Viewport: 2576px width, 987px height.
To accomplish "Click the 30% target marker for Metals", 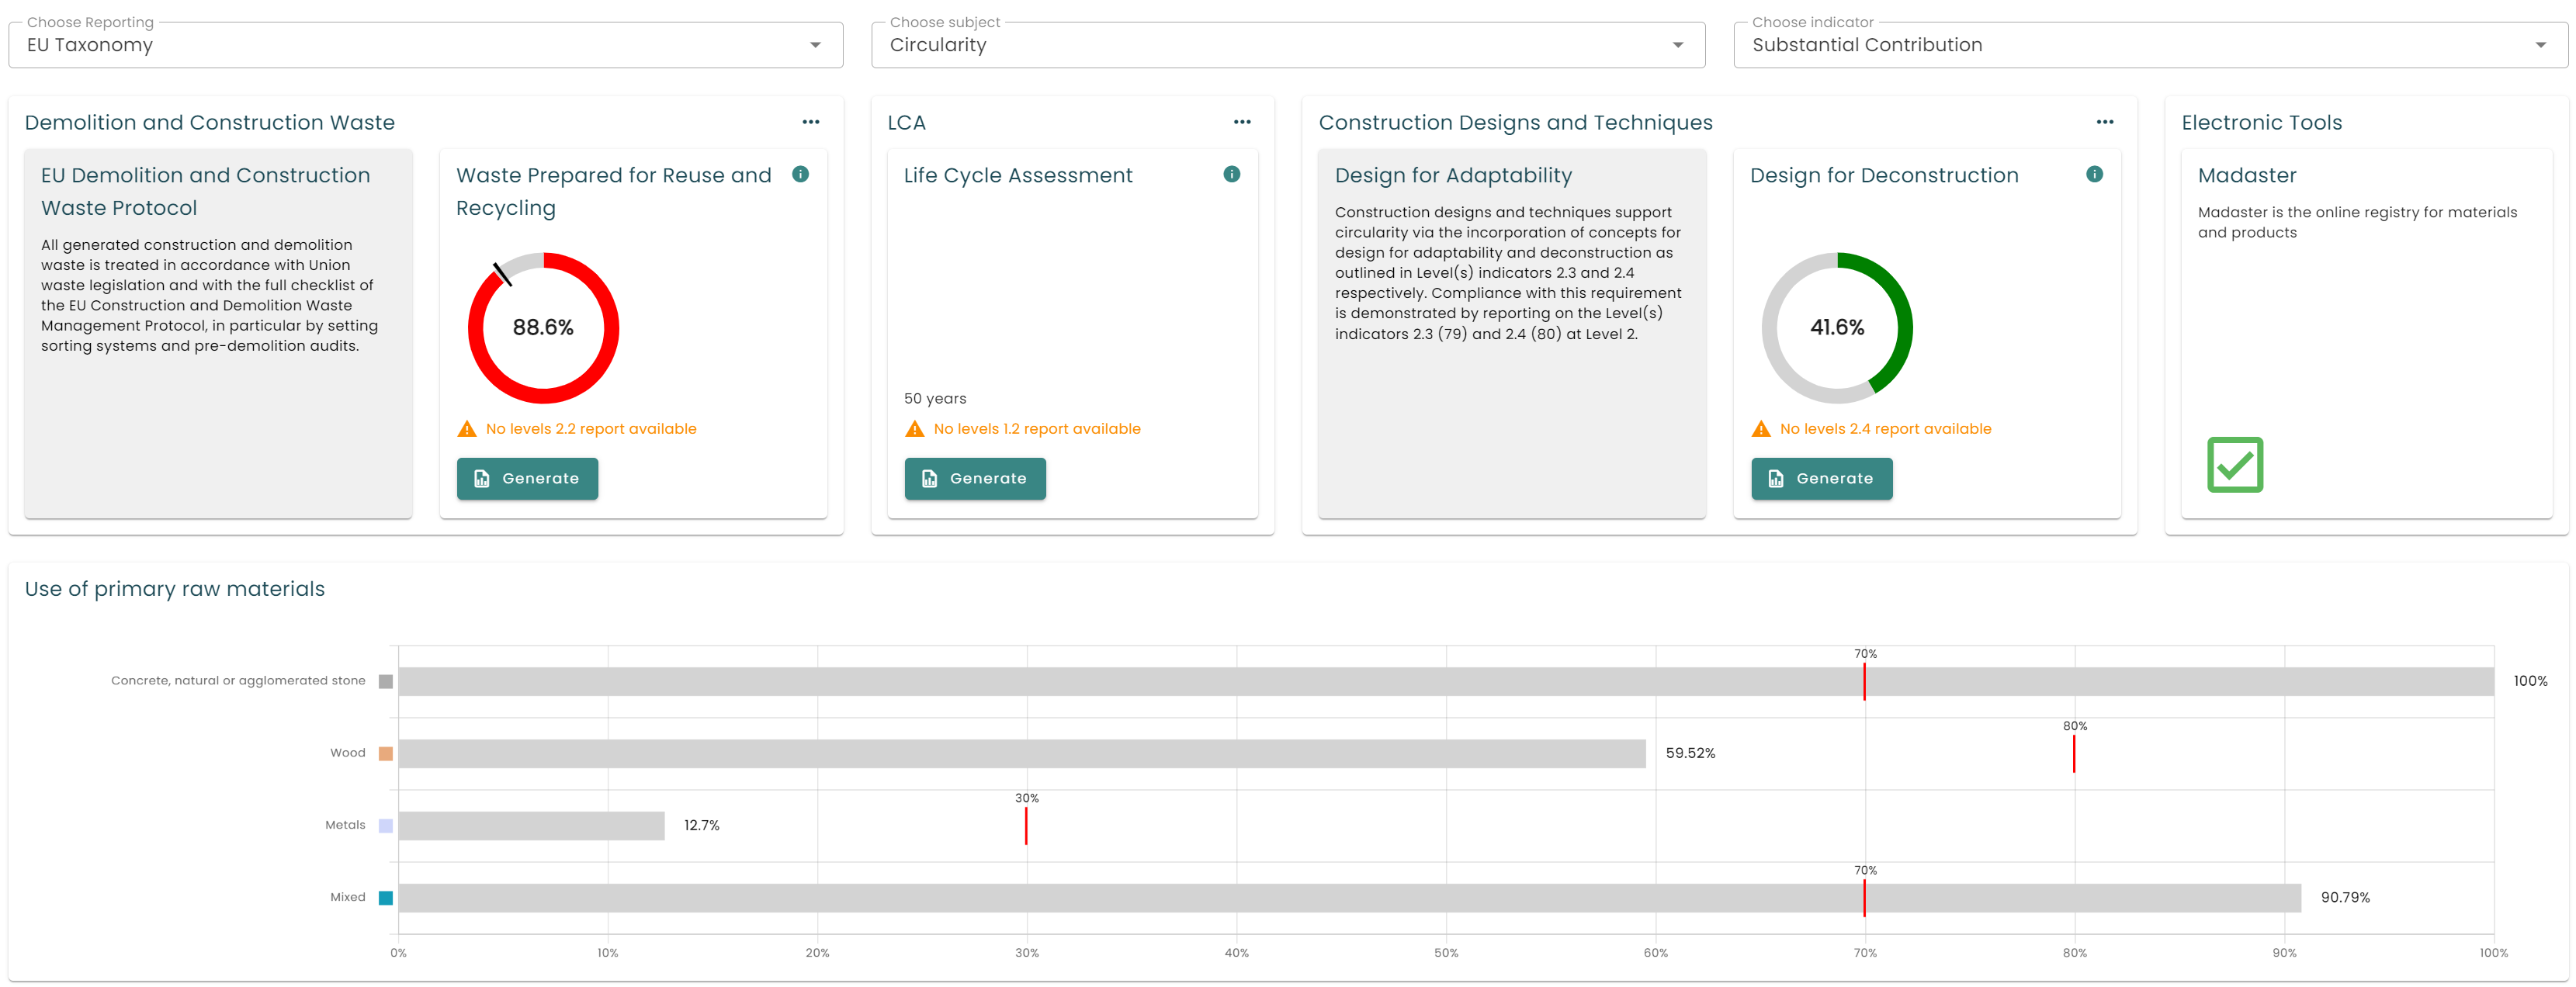I will pyautogui.click(x=1026, y=825).
